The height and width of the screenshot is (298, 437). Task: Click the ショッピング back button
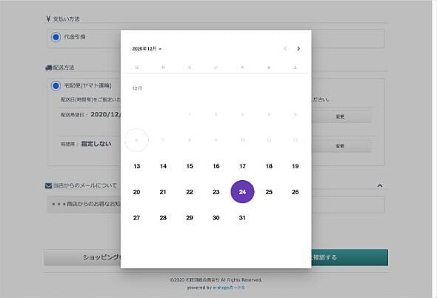tap(82, 257)
